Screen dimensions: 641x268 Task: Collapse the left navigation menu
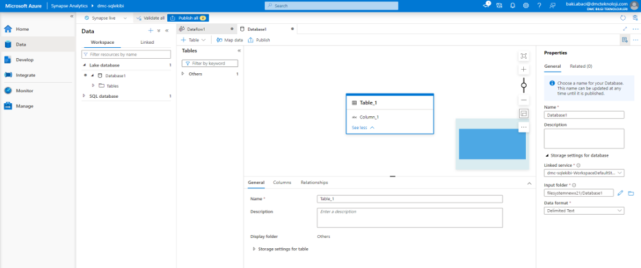coord(71,16)
